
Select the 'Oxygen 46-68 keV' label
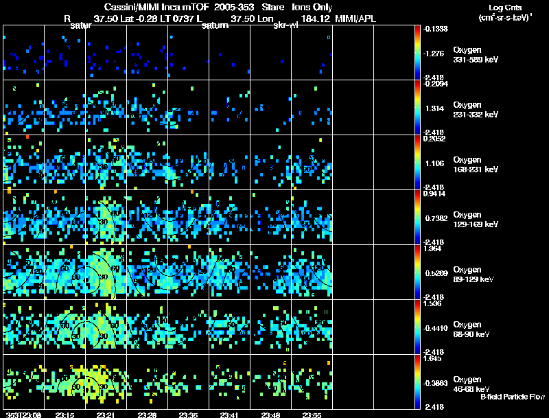(471, 384)
